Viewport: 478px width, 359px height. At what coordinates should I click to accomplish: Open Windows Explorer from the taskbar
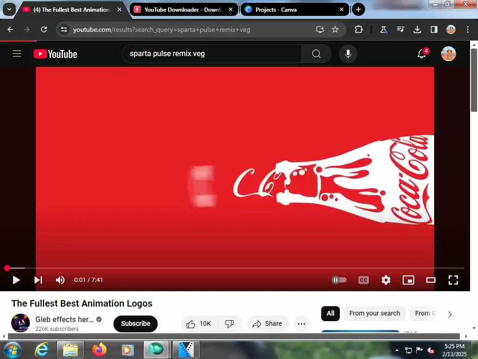coord(70,350)
